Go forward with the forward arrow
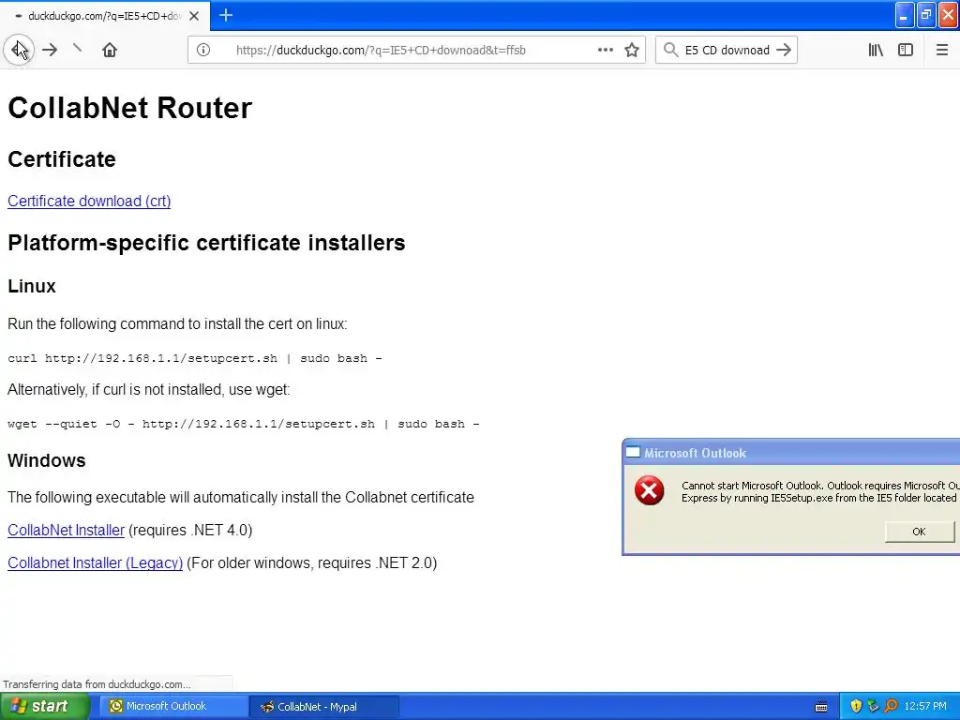 (x=50, y=50)
